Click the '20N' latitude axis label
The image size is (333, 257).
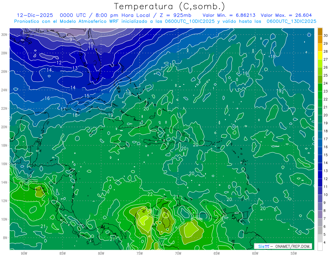pos(5,127)
